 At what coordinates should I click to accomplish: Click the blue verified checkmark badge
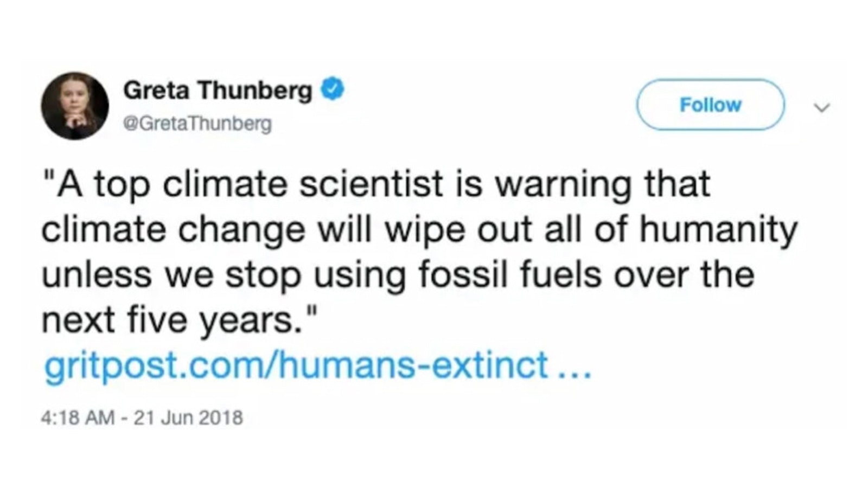(x=333, y=89)
